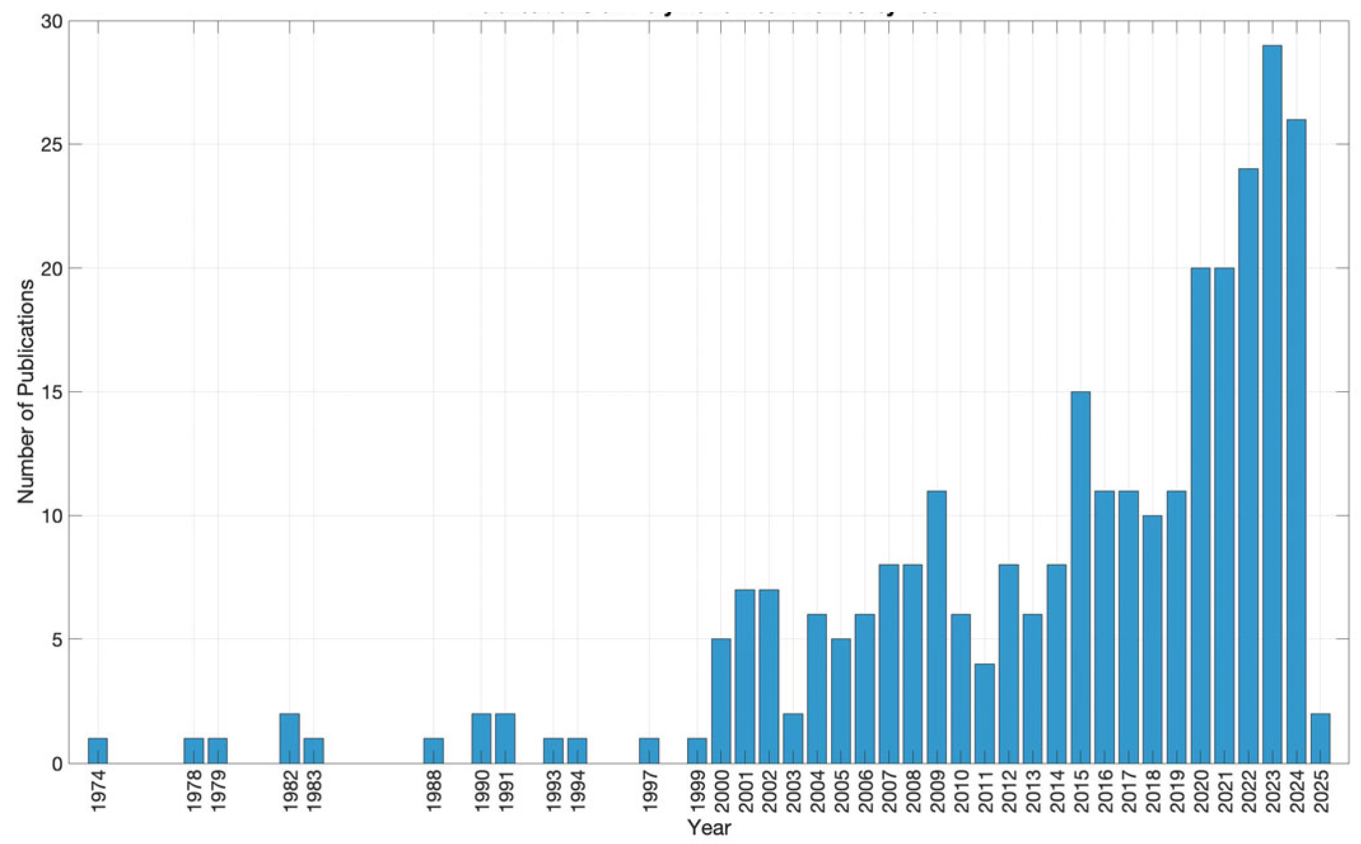Click the 2022 bar
This screenshot has width=1361, height=844.
(x=1248, y=466)
